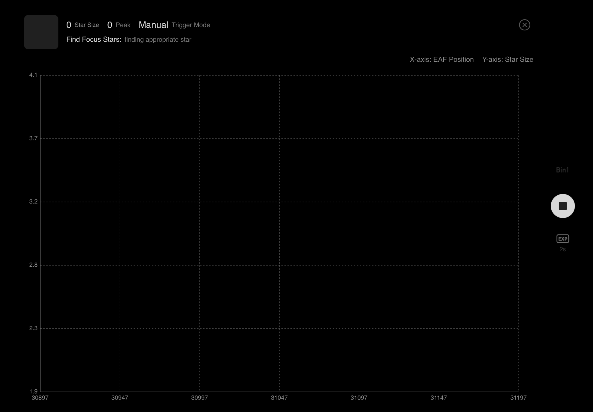Viewport: 593px width, 412px height.
Task: Click the 2.3 y-axis tick label
Action: click(x=33, y=328)
